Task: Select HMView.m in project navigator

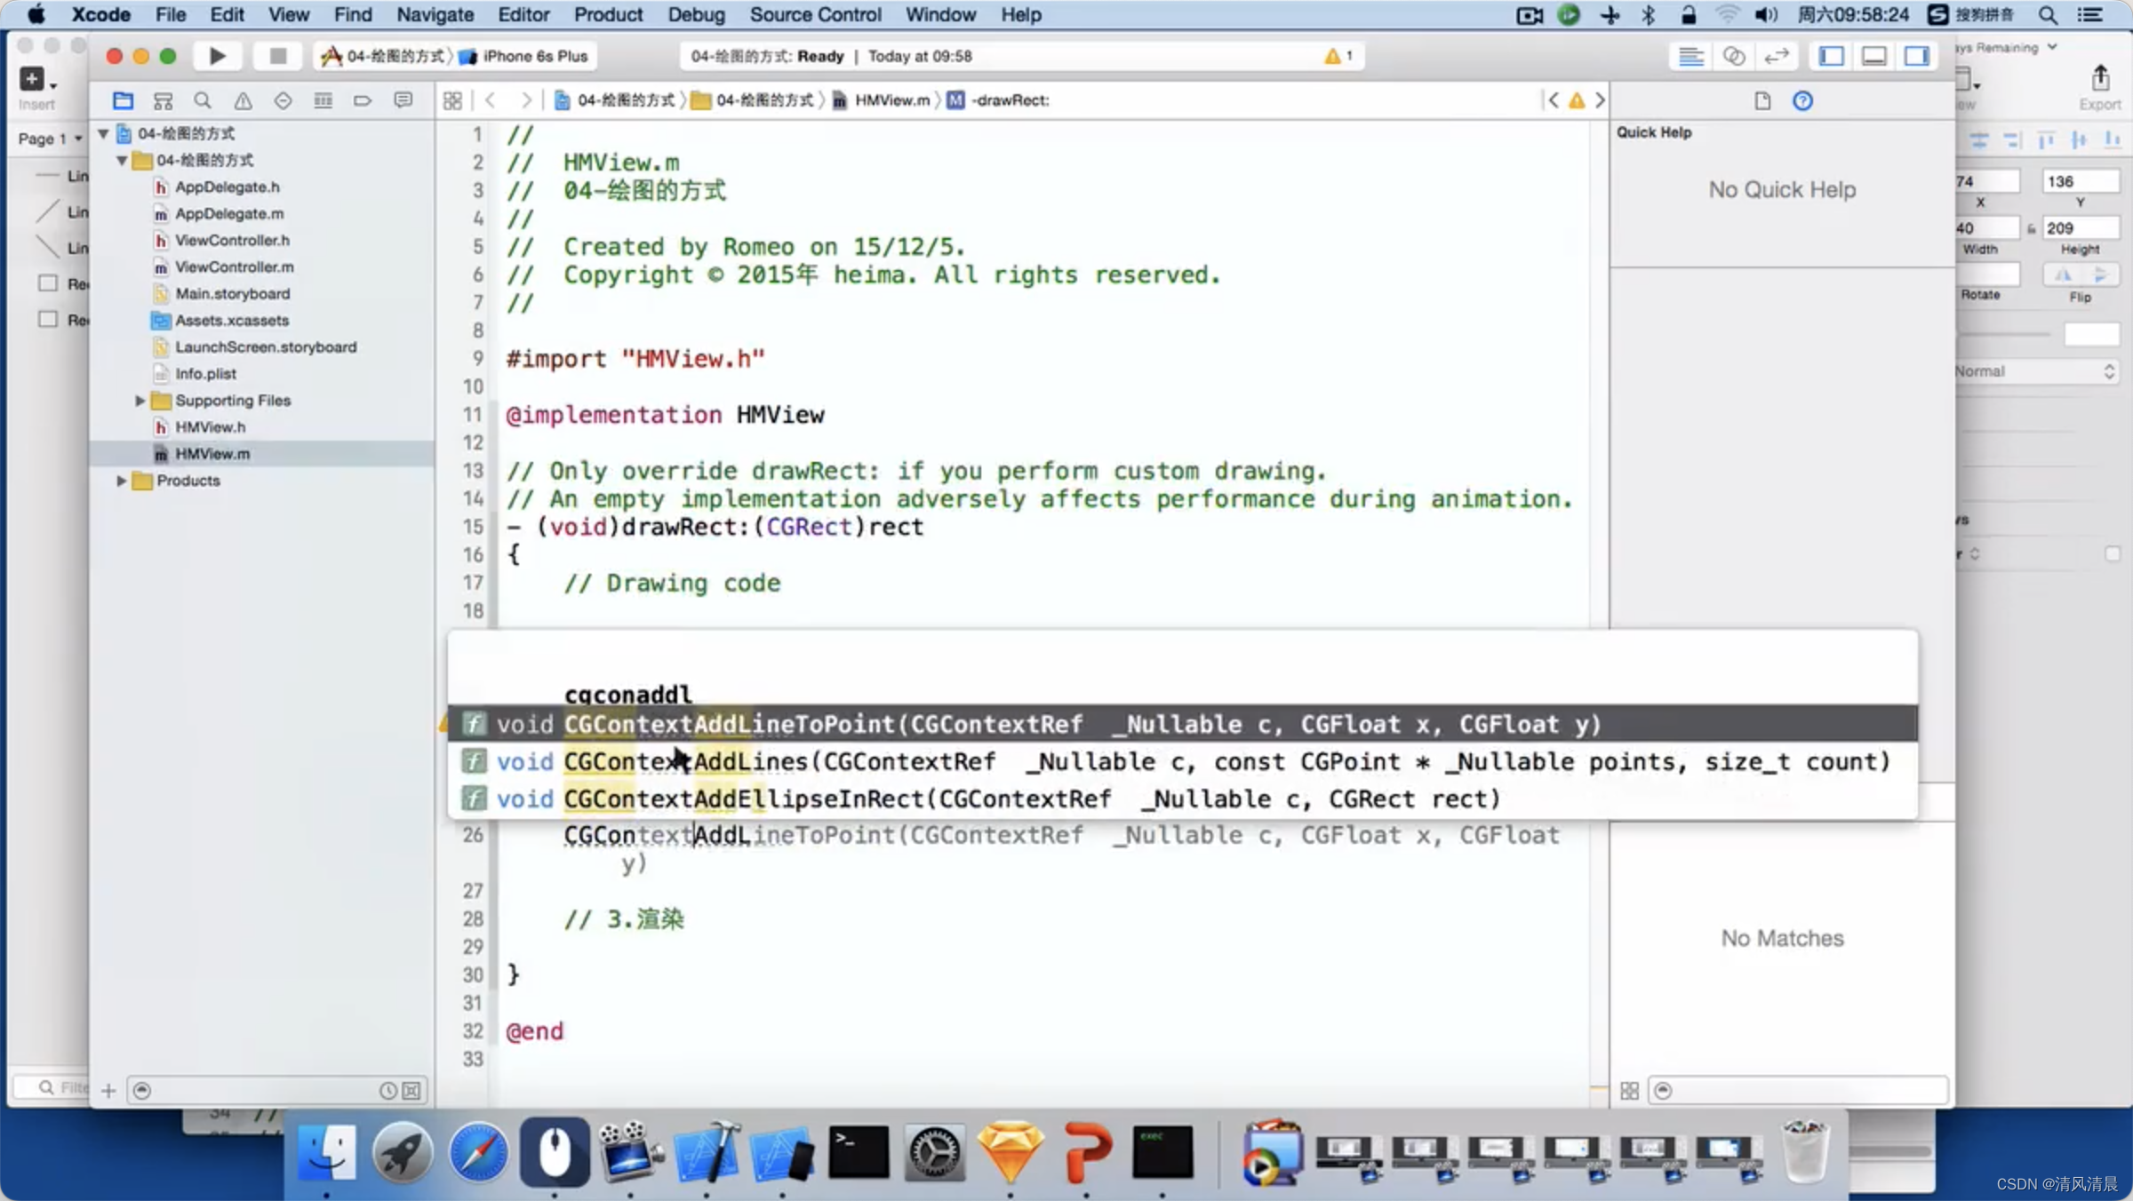Action: point(211,452)
